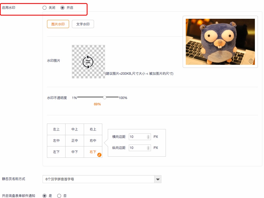The height and width of the screenshot is (198, 264).
Task: Focus the 纵向边距 input field
Action: pos(140,148)
